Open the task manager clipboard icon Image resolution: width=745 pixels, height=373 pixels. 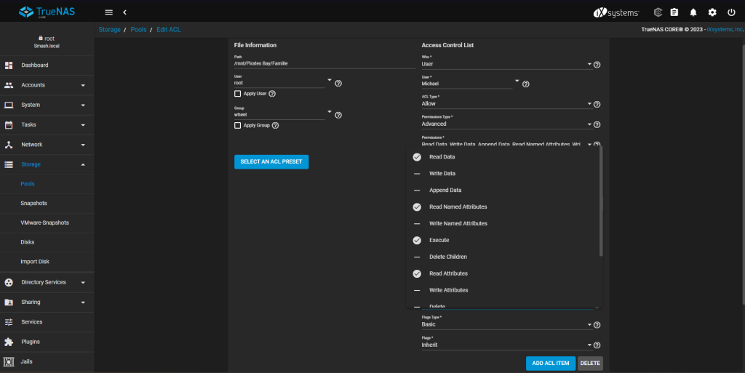pyautogui.click(x=674, y=12)
